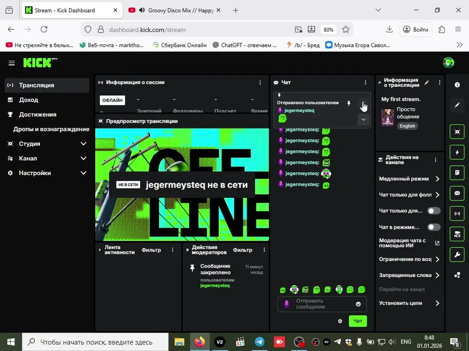Open Firefox downloads arrow icon

[389, 29]
